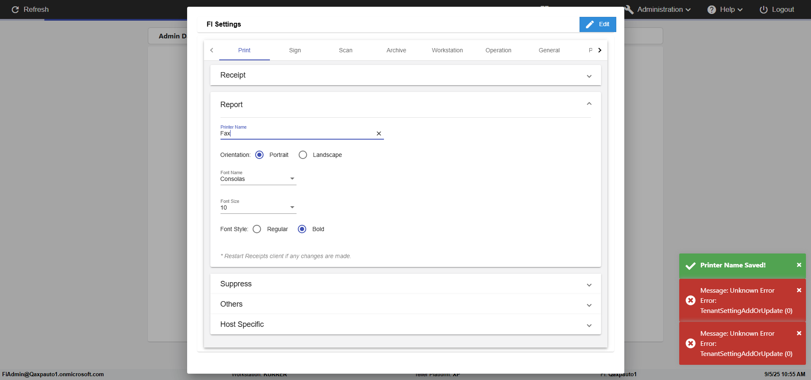This screenshot has width=811, height=380.
Task: Clear the Printer Name field with X icon
Action: pos(379,134)
